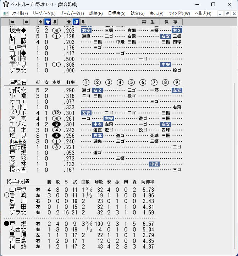Viewport: 238px width, 256px height.
Task: Select batter row 堂林
Action: point(96,164)
